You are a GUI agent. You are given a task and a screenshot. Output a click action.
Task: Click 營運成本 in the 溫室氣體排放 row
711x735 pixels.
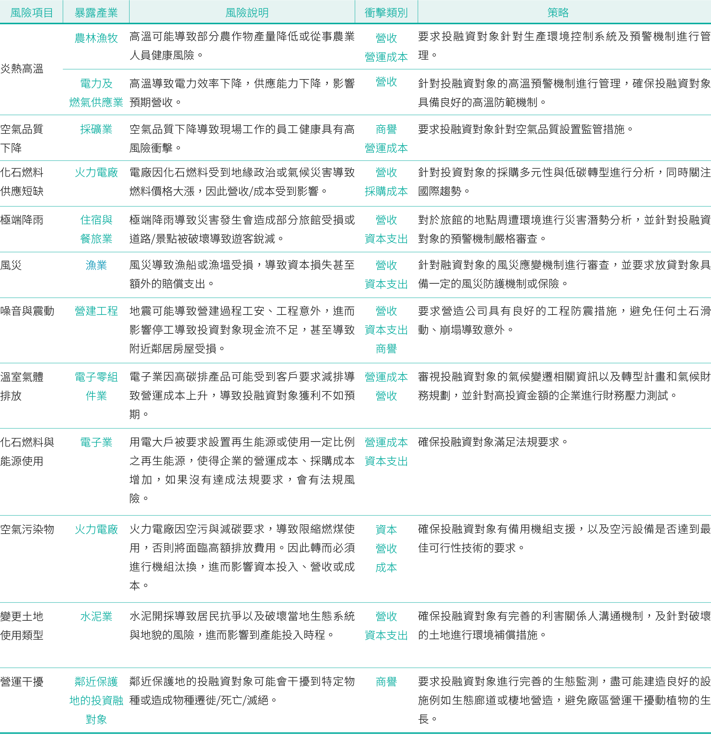[386, 377]
